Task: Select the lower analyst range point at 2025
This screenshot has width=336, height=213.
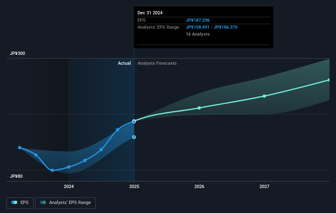Action: pos(134,137)
